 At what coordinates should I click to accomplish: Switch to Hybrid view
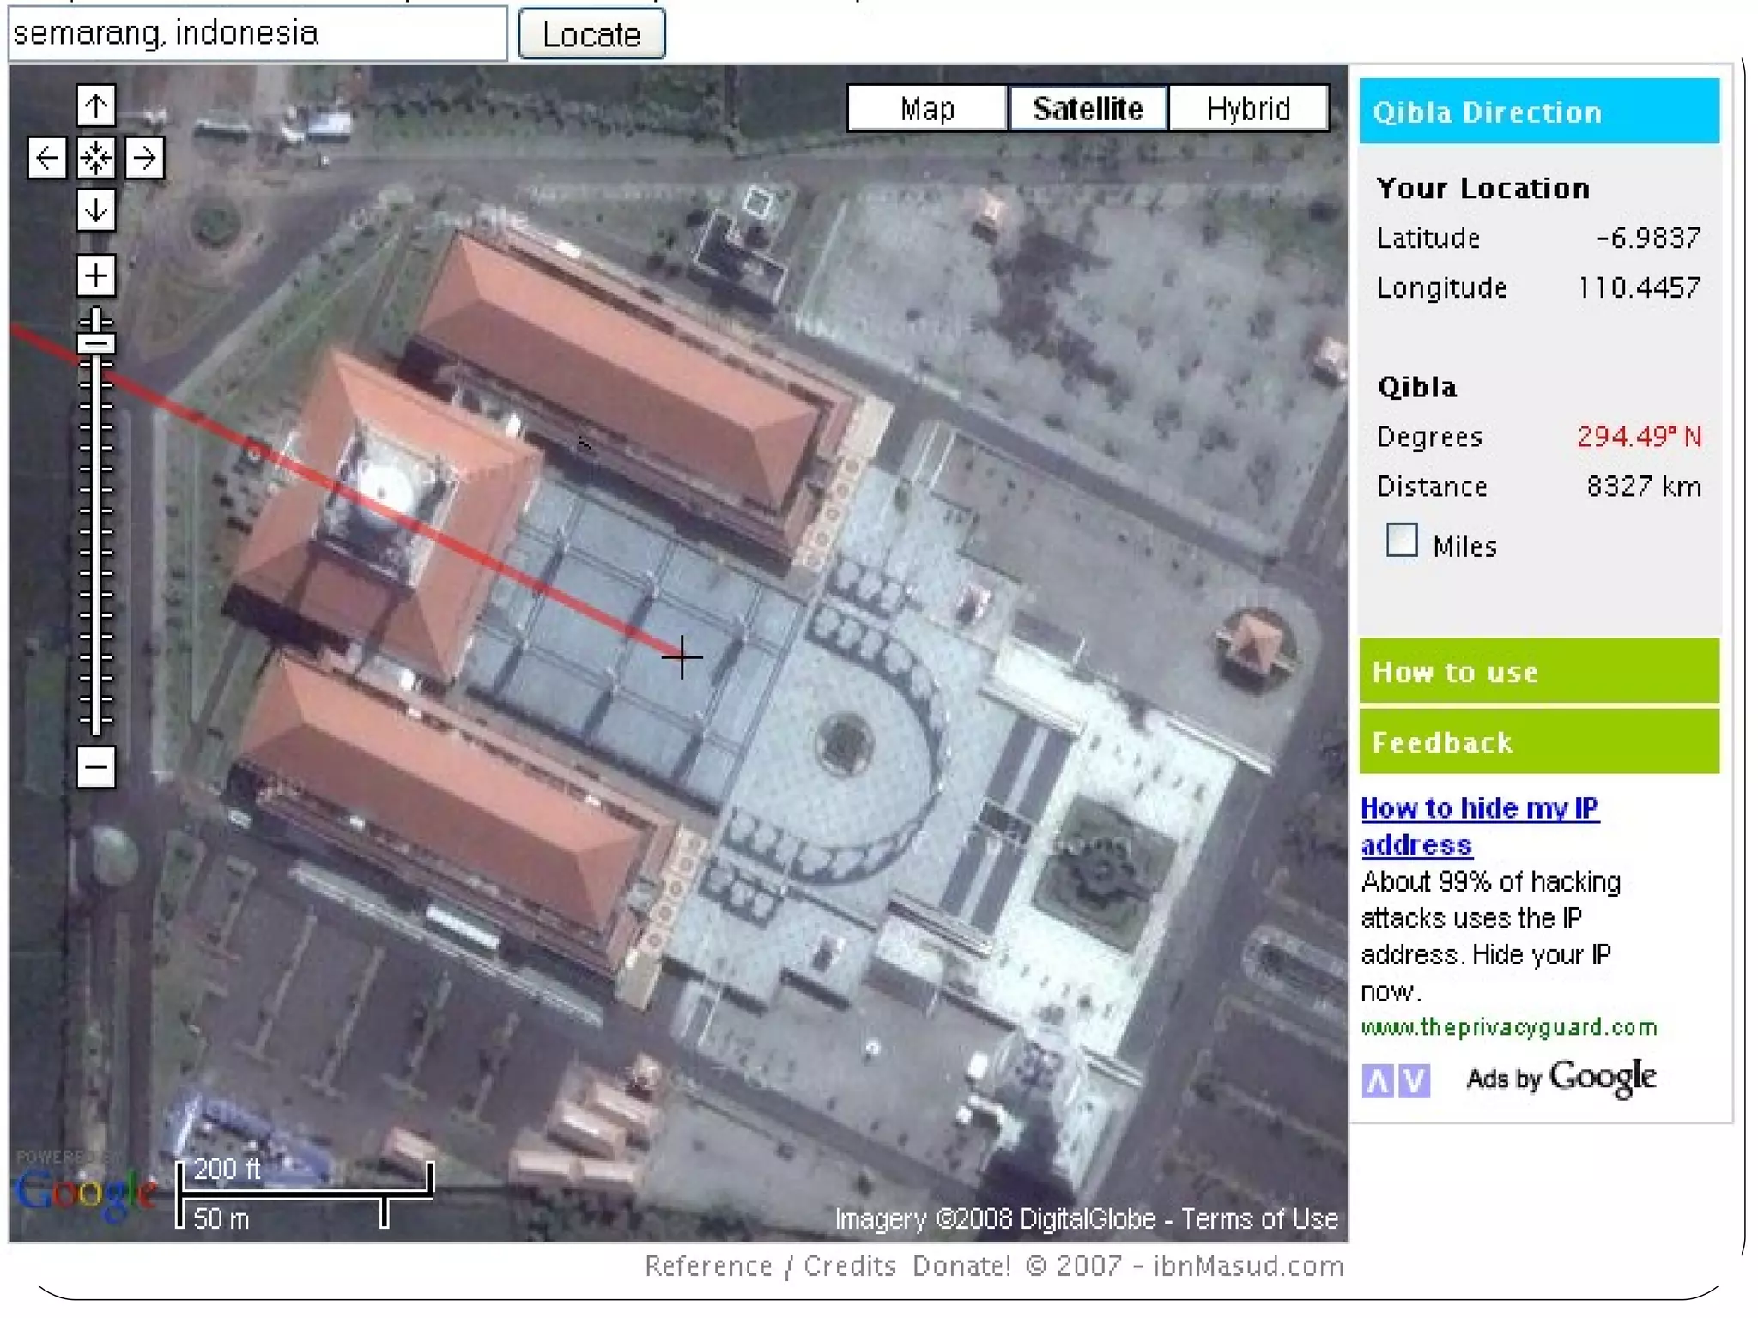[x=1247, y=109]
